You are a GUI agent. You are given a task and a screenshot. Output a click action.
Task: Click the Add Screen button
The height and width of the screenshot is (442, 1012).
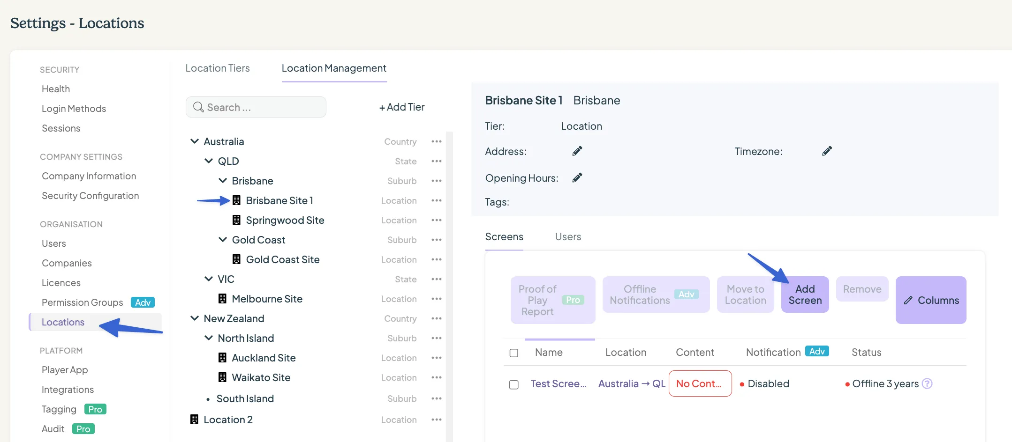(x=805, y=295)
